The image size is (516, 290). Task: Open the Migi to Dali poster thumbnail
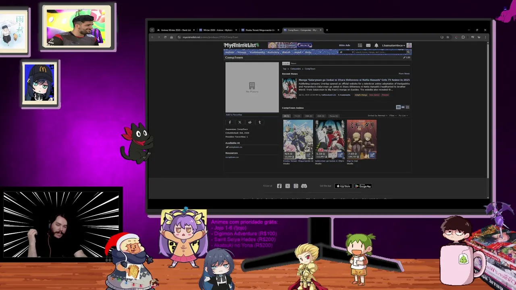[x=362, y=139]
